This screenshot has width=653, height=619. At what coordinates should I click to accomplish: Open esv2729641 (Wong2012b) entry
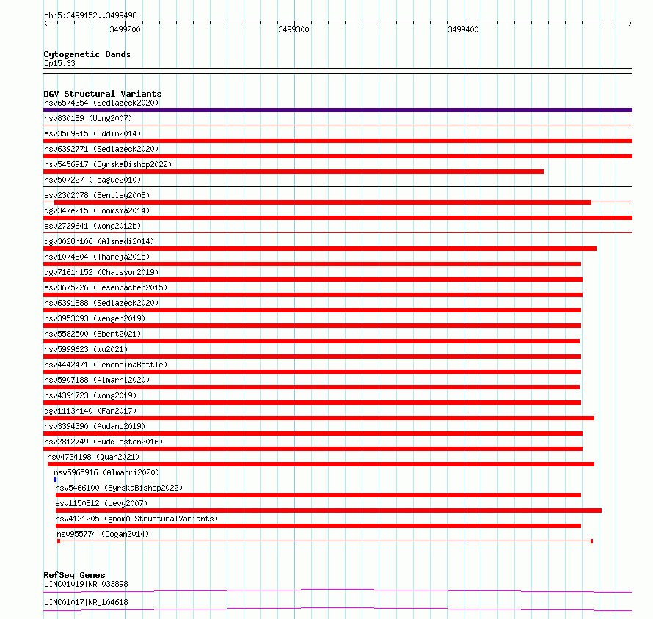coord(92,226)
